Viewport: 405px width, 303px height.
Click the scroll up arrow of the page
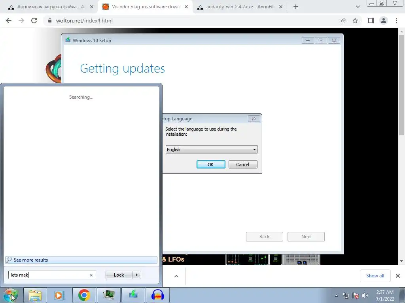point(401,32)
